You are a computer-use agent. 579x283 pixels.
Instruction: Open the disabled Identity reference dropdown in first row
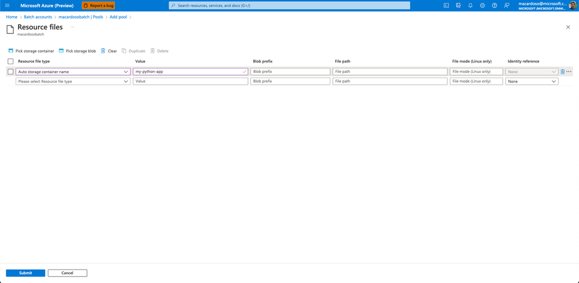tap(531, 72)
